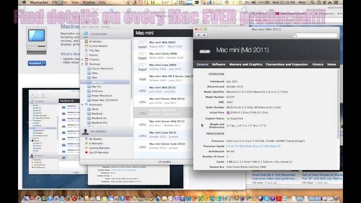Collapse the Desktops disclosure triangle

coord(82,64)
